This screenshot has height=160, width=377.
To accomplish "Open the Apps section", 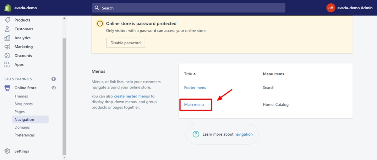I will click(x=19, y=64).
